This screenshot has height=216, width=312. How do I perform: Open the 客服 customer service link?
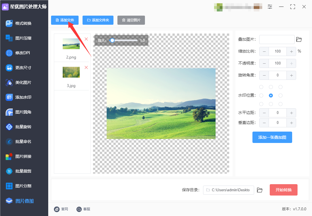click(83, 209)
